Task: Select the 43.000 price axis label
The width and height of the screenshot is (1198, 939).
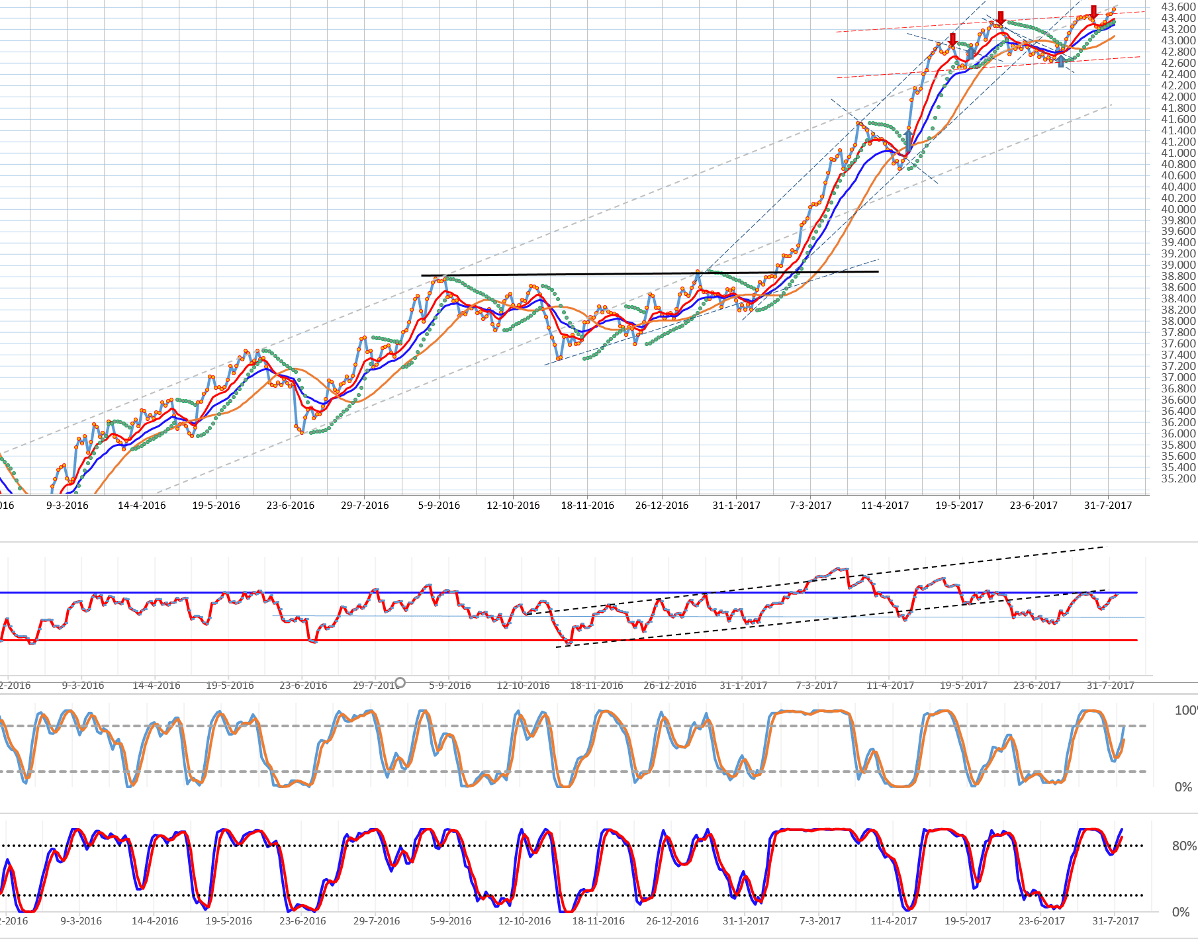Action: (x=1178, y=40)
